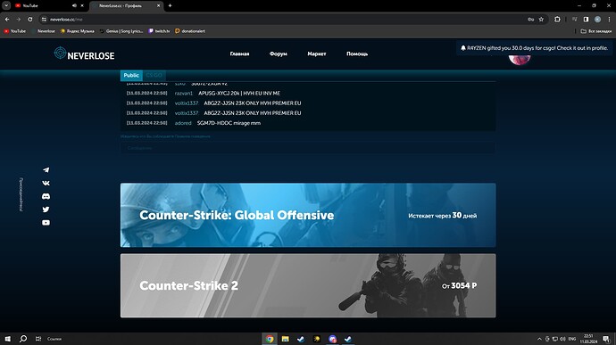This screenshot has width=616, height=345.
Task: Click the address bar URL neverlose.cc/me
Action: pyautogui.click(x=66, y=20)
